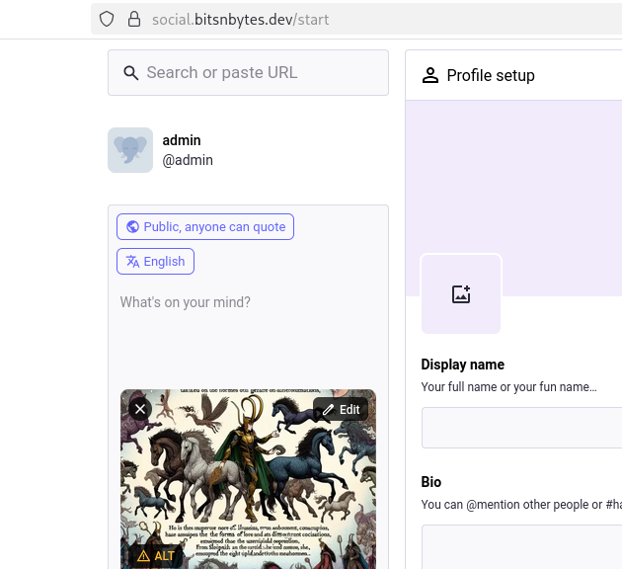Viewport: 622px width, 569px height.
Task: Upload avatar via add-image icon
Action: point(461,294)
